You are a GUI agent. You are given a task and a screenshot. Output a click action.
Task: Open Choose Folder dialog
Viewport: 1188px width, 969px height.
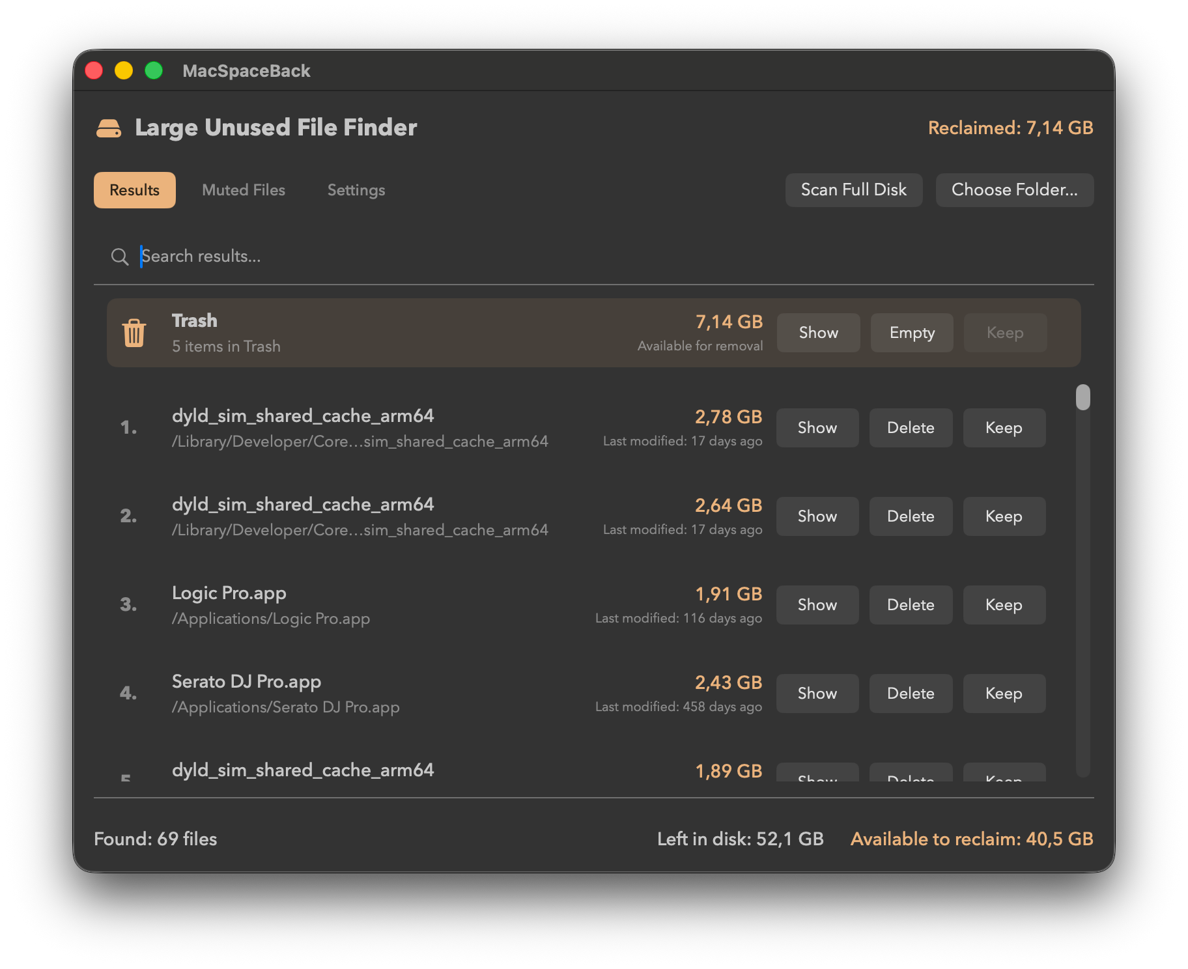[1014, 190]
